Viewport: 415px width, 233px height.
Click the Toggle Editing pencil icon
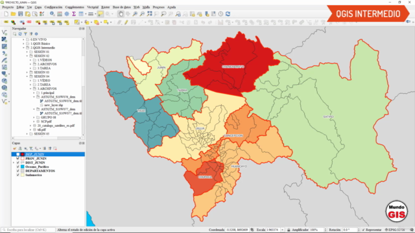[126, 23]
